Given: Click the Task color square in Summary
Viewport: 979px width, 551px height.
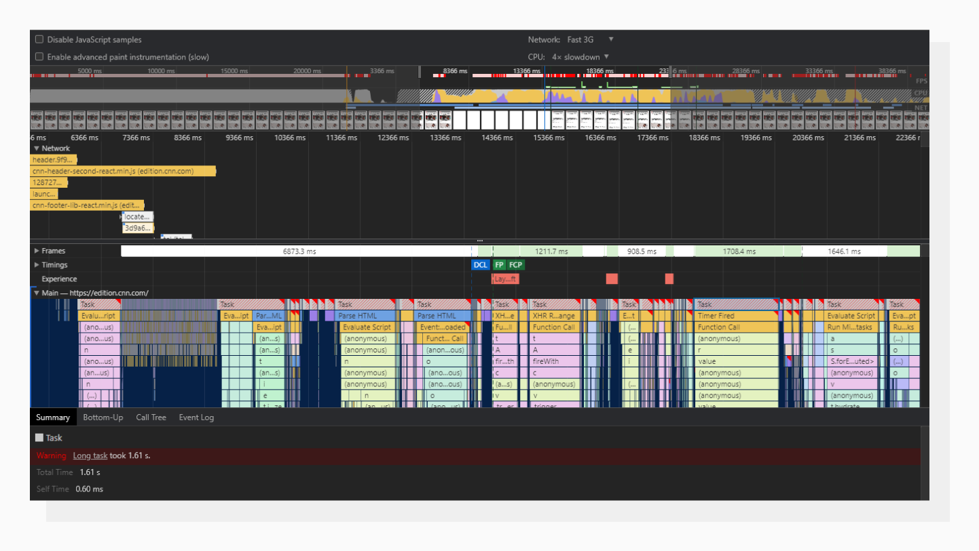Looking at the screenshot, I should (x=39, y=437).
